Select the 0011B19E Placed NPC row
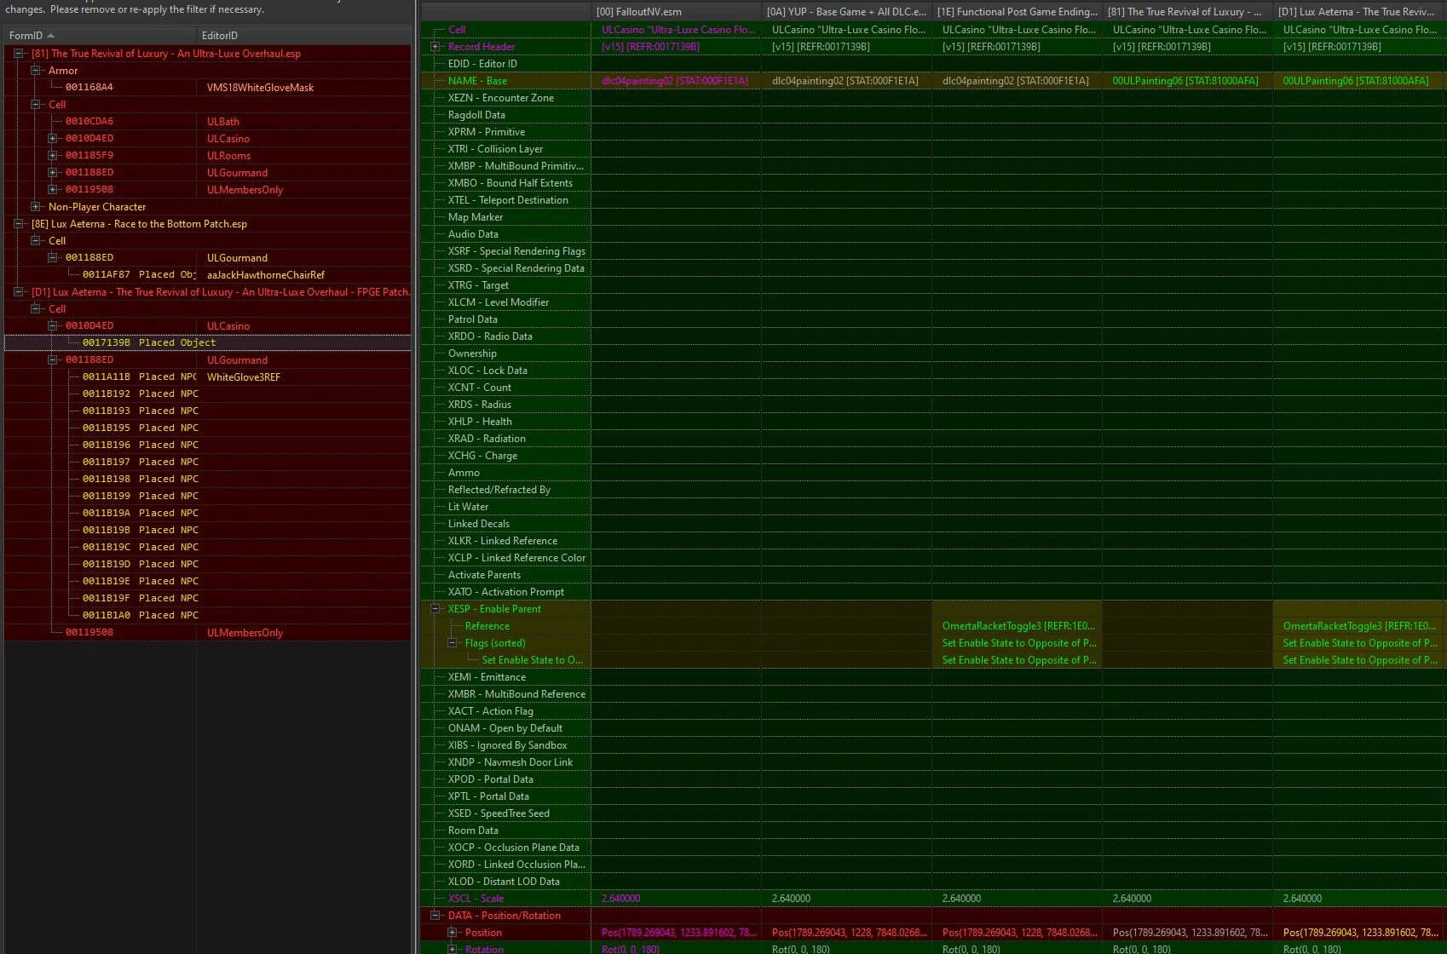 (208, 582)
